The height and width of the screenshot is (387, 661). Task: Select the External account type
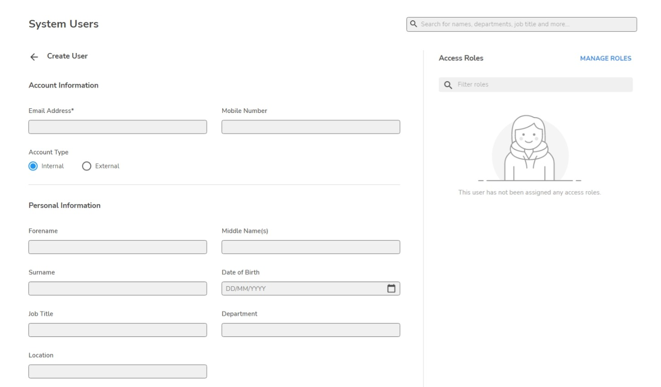coord(86,166)
